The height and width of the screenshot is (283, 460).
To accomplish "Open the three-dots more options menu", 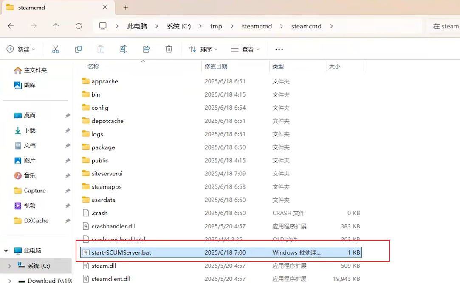I will [279, 50].
